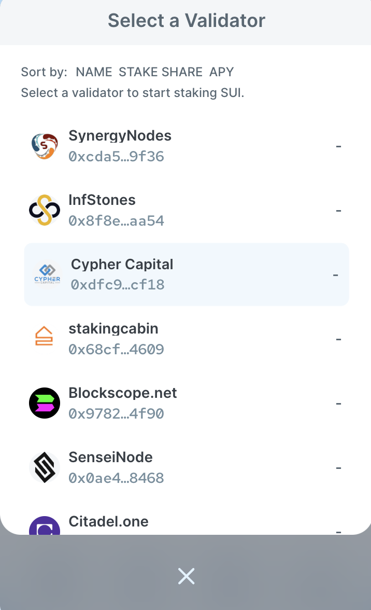Screen dimensions: 371x610
Task: Choose the highlighted Cypher Capital row
Action: coord(187,274)
